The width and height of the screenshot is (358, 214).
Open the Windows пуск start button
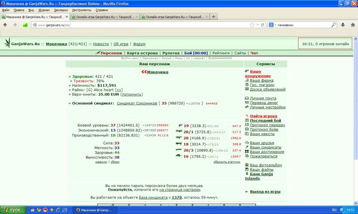point(13,210)
